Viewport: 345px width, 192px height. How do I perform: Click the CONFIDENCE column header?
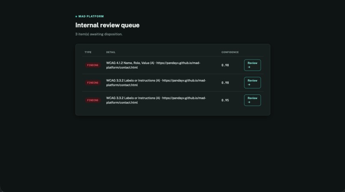[230, 52]
